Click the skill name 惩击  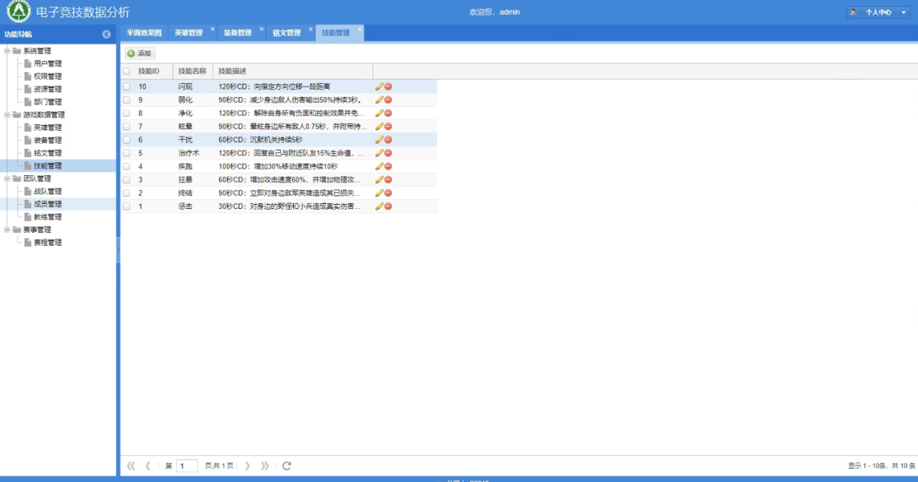coord(185,206)
